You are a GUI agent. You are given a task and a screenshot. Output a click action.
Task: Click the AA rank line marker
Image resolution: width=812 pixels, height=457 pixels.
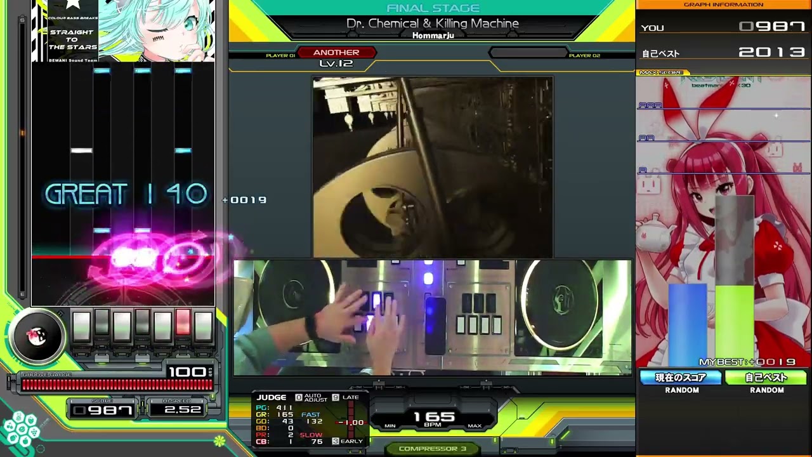(646, 137)
